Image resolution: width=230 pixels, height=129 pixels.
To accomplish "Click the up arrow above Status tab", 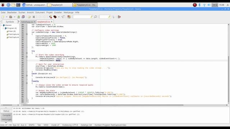I will (6, 108).
